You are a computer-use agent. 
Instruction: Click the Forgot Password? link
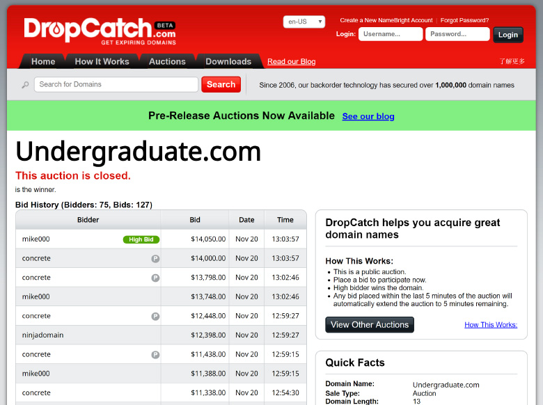[x=464, y=20]
